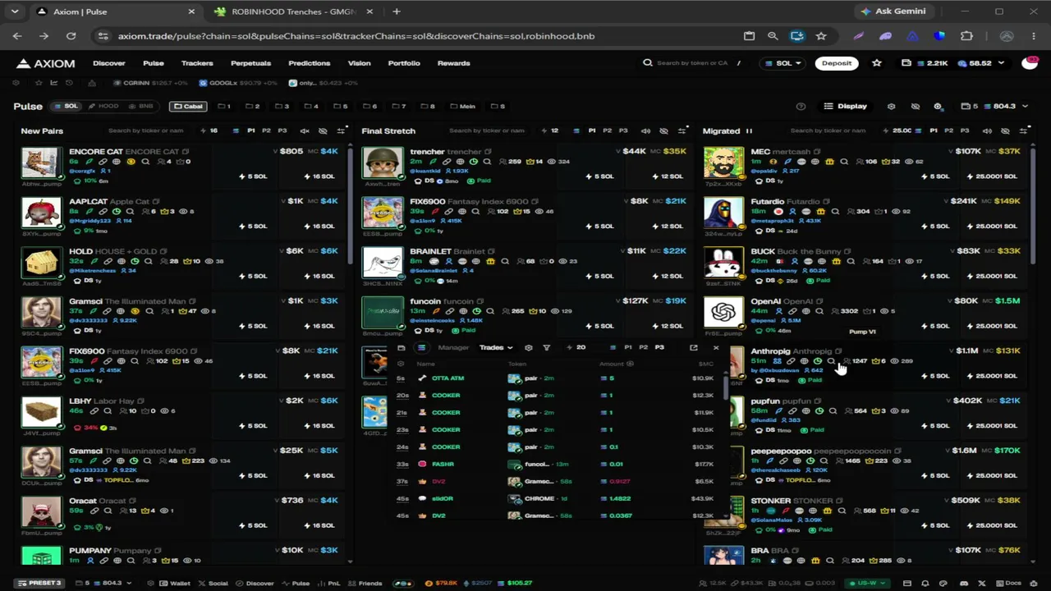This screenshot has height=591, width=1051.
Task: Open the SOL chain selector dropdown
Action: tap(783, 63)
